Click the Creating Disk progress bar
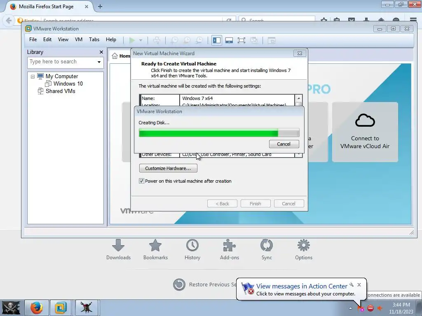This screenshot has width=422, height=316. coord(219,133)
